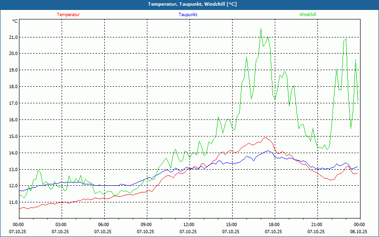Image resolution: width=379 pixels, height=237 pixels.
Task: Click the 21:00 time axis label
Action: [x=317, y=225]
